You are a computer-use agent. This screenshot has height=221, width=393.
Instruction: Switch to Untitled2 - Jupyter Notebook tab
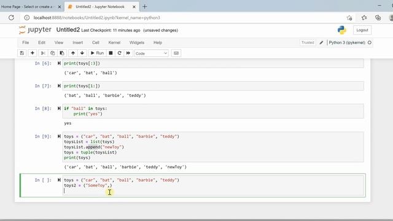coord(99,7)
